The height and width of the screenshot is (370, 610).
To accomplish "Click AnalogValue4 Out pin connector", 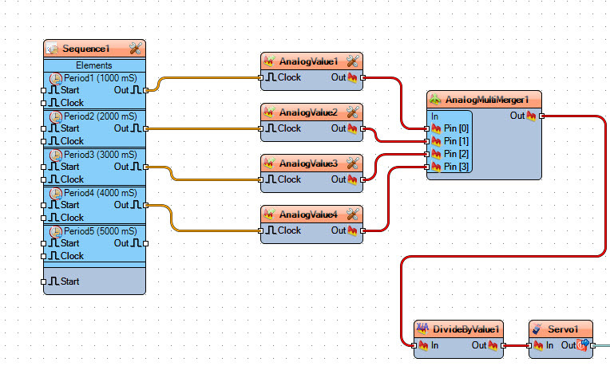I will [362, 231].
